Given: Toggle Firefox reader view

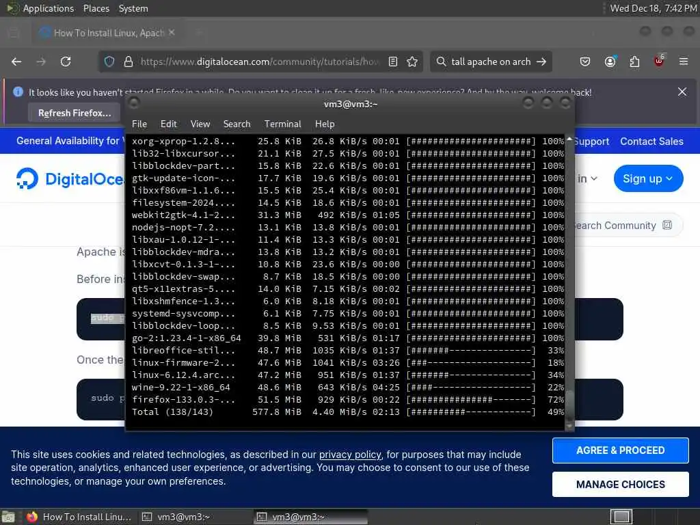Looking at the screenshot, I should coord(393,62).
